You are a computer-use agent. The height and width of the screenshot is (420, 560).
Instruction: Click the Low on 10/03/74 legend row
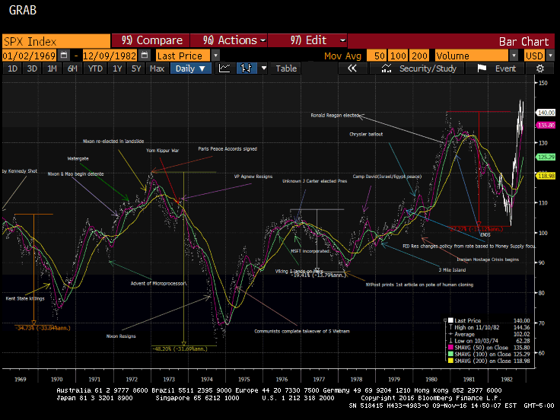click(x=489, y=341)
